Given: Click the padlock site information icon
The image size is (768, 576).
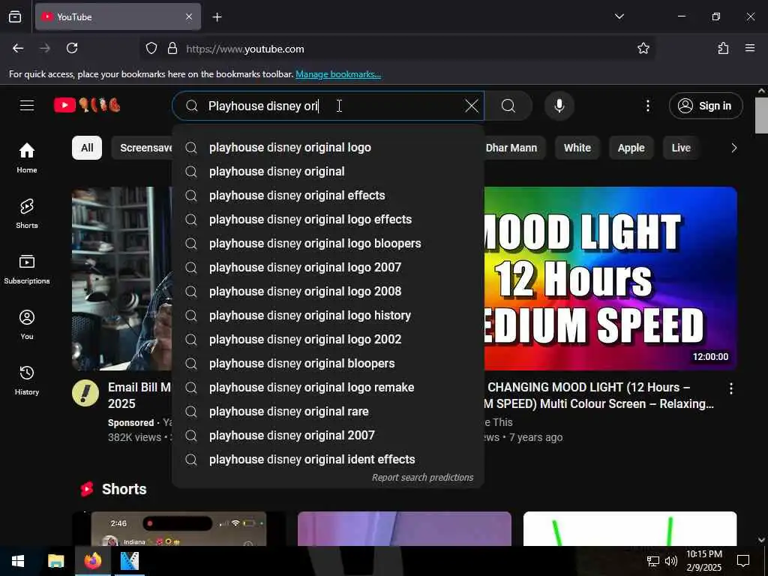Looking at the screenshot, I should coord(172,49).
